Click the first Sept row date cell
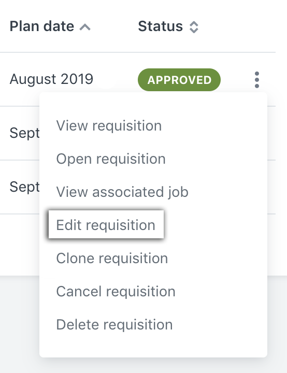287x373 pixels. [x=24, y=133]
